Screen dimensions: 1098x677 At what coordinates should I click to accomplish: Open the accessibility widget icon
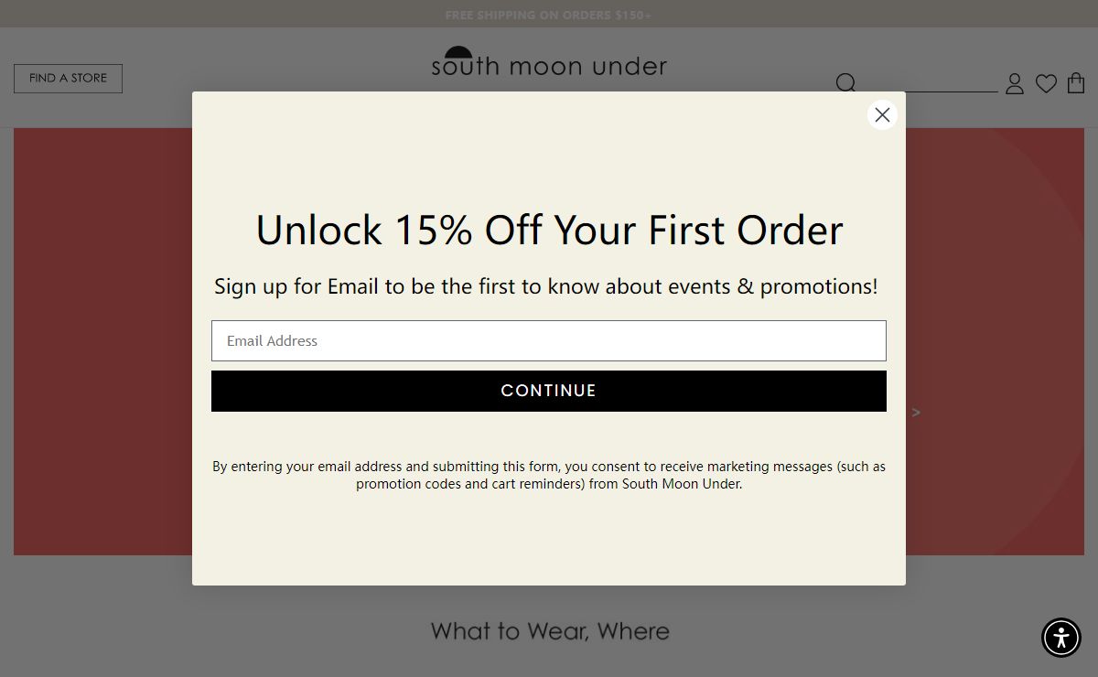1061,638
